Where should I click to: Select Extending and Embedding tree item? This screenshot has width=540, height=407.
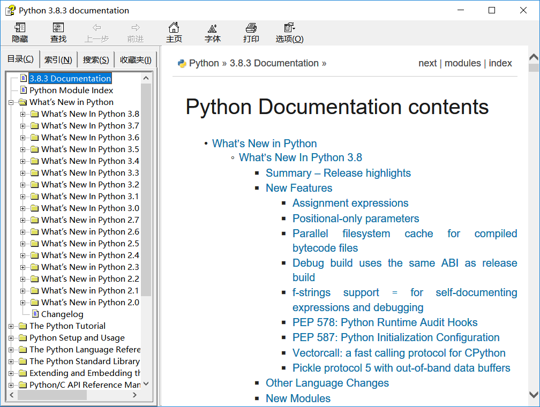pyautogui.click(x=85, y=373)
